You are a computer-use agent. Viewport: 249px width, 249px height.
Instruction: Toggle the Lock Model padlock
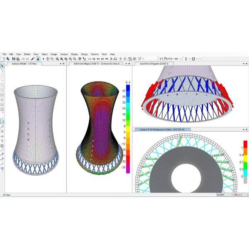(x=38, y=59)
